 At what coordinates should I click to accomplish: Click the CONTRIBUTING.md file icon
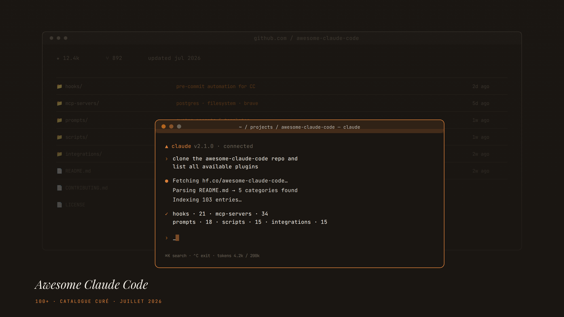coord(59,188)
